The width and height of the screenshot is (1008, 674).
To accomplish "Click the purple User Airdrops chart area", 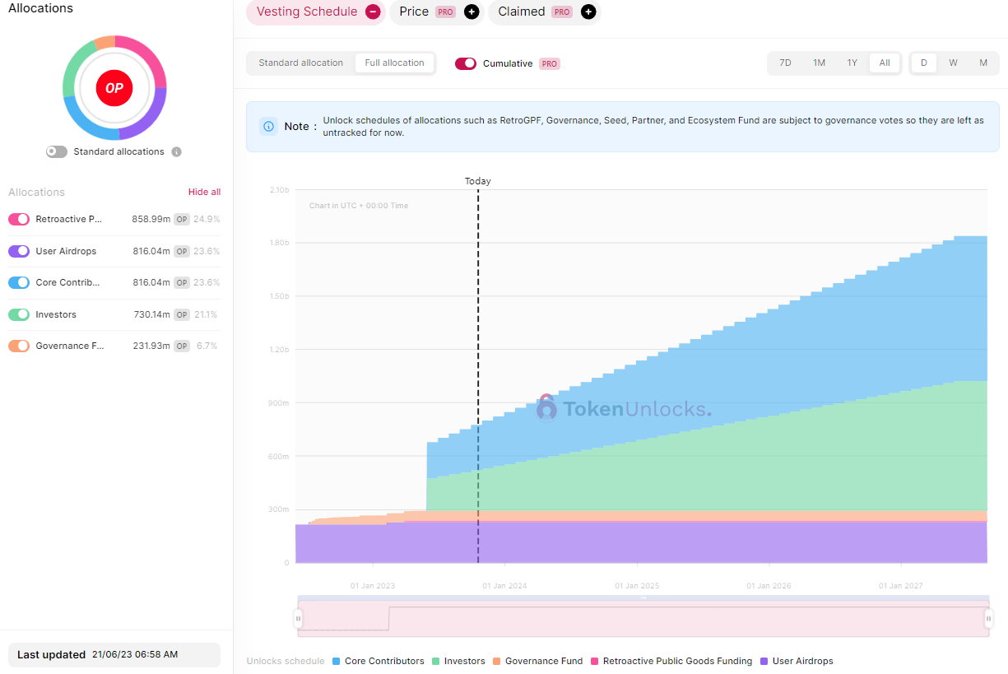I will point(642,543).
